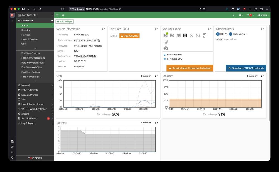Screen dimensions: 279x172
Task: Bookmark page with browser star icon
Action: click(x=204, y=9)
